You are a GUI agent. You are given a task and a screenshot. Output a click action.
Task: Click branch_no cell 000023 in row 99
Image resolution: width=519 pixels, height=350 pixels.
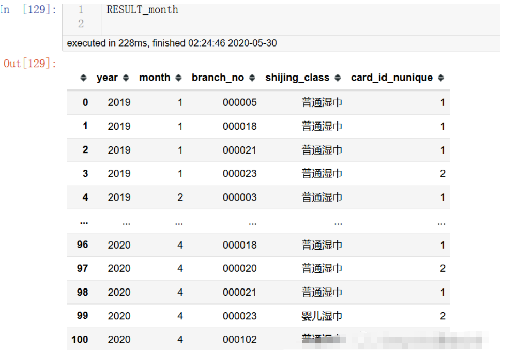tap(240, 316)
